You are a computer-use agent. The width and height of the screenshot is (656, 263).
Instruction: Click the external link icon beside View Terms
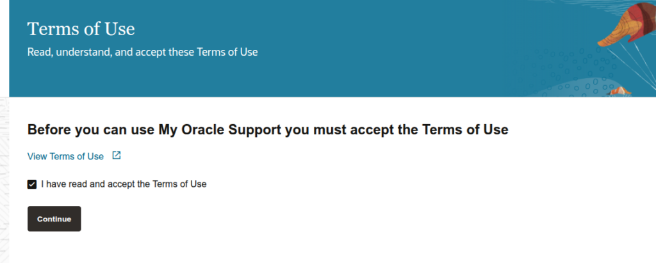116,155
